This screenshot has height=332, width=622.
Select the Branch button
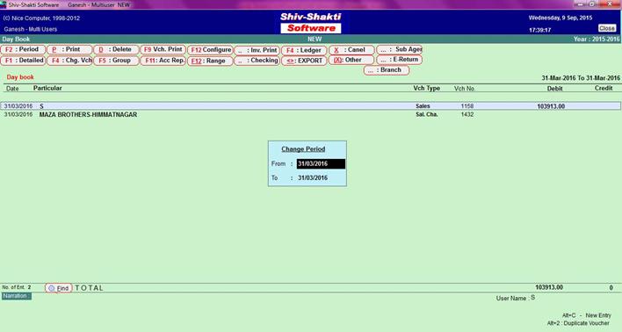pyautogui.click(x=387, y=70)
